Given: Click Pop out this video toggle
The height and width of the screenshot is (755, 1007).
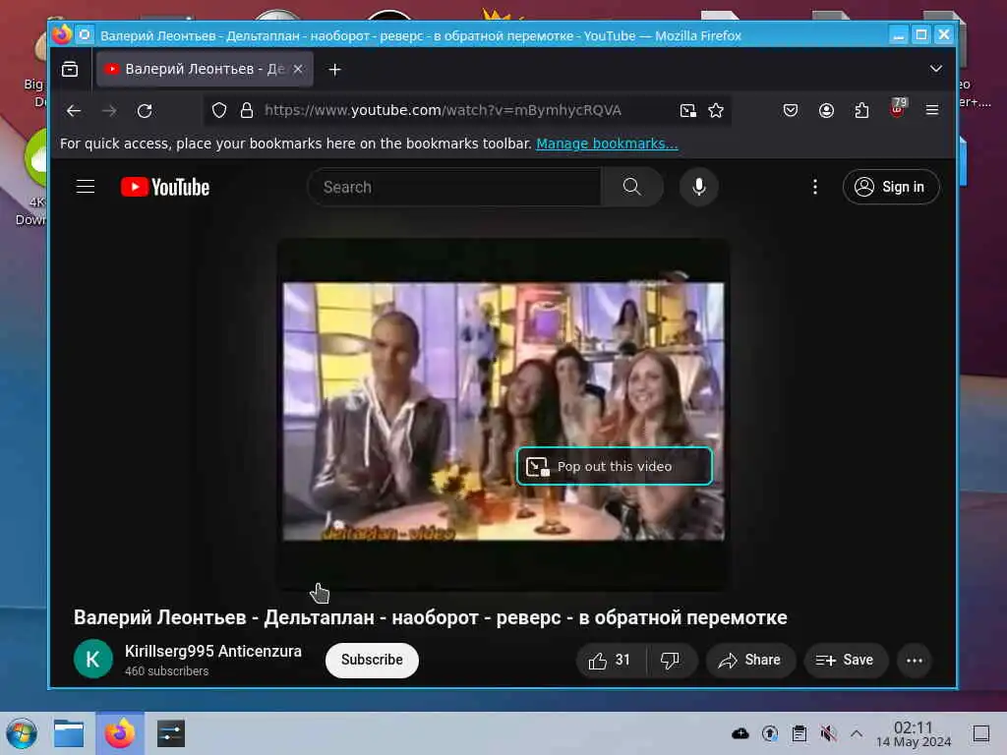Looking at the screenshot, I should point(615,466).
